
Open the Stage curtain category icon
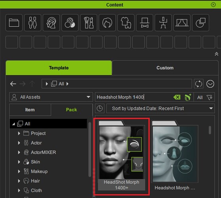click(182, 23)
